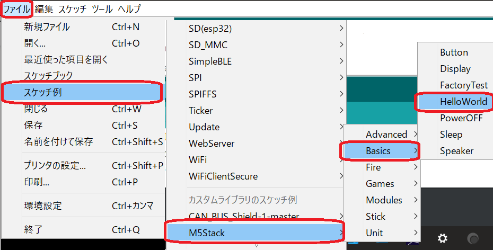493x250 pixels.
Task: Click the round dark icon beside the gear
Action: [x=473, y=238]
